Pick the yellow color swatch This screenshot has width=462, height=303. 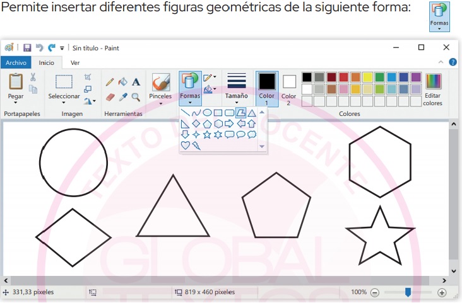tap(367, 77)
